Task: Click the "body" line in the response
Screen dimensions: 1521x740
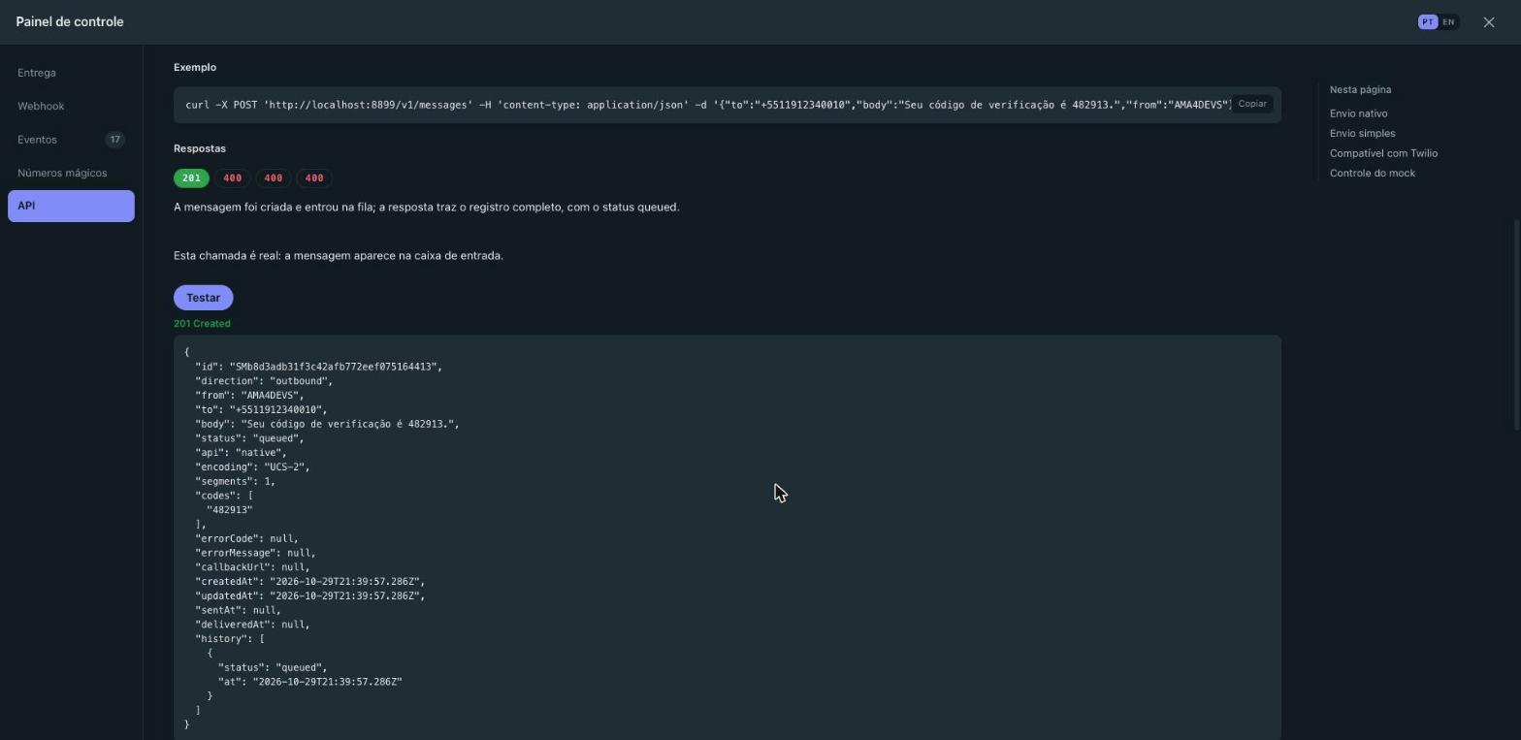Action: (x=327, y=424)
